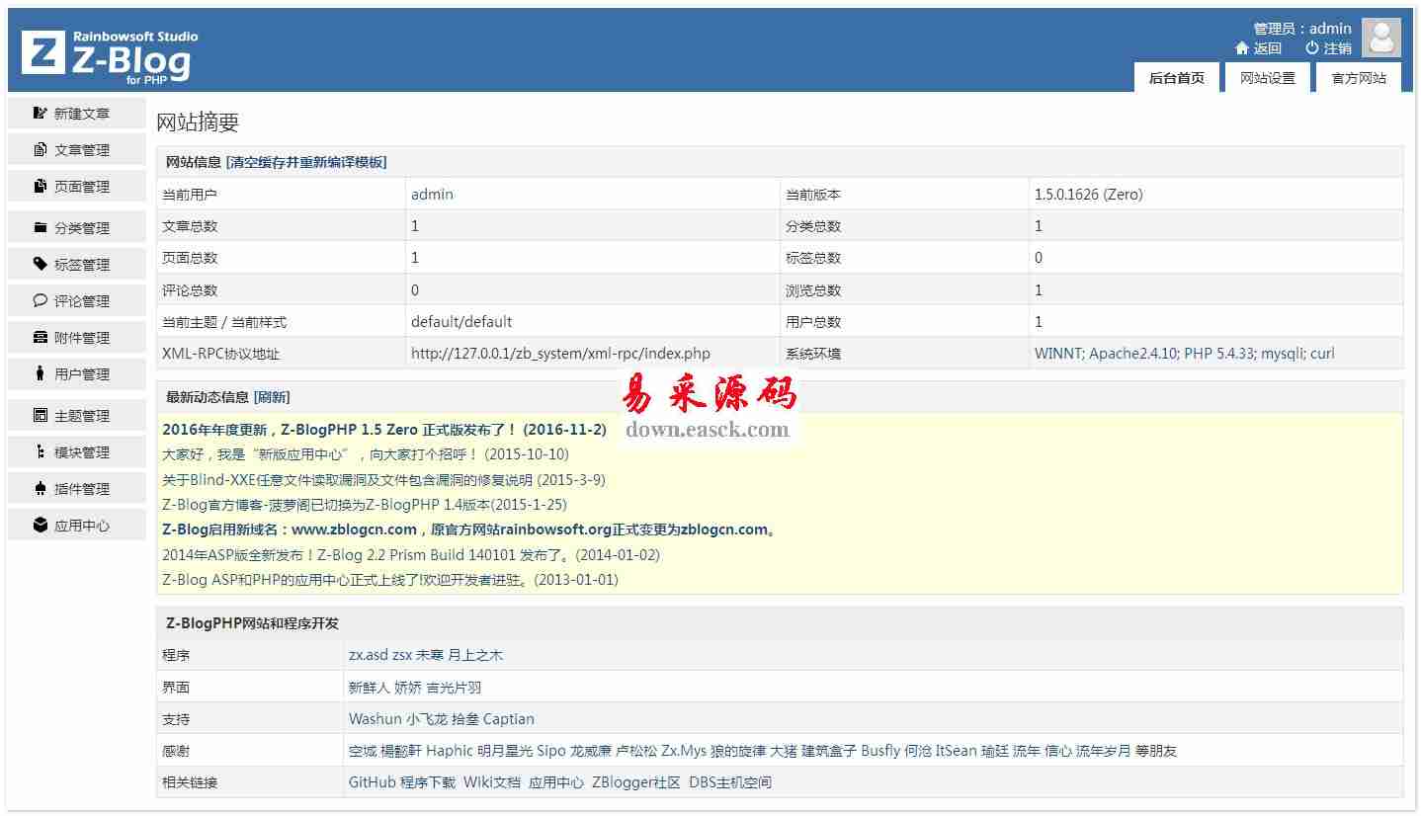Open the 新版应用中心 greeting news item

[366, 454]
